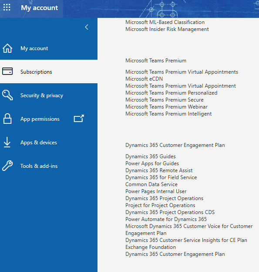The image size is (259, 272).
Task: Click Microsoft Teams Premium Intelligent
Action: pos(168,114)
